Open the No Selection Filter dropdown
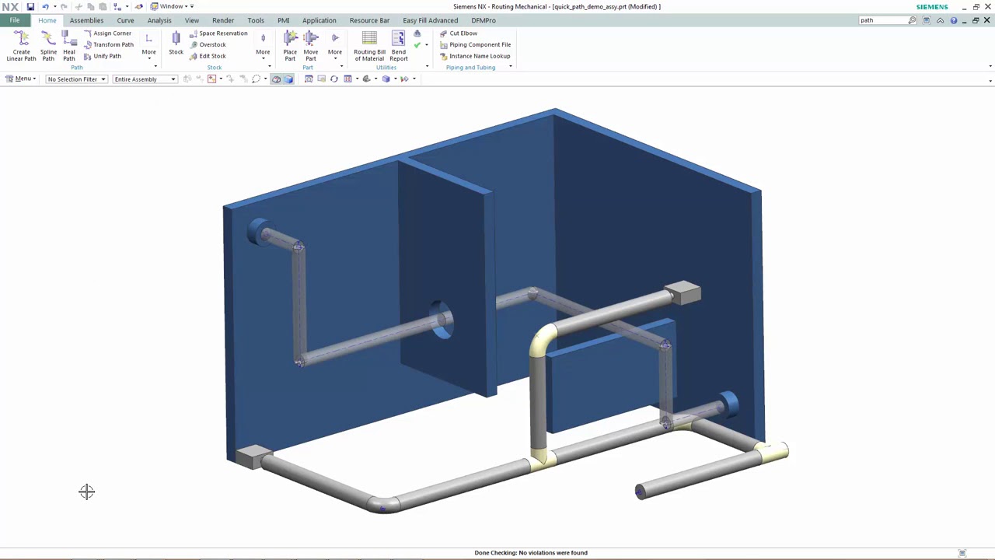 tap(76, 79)
